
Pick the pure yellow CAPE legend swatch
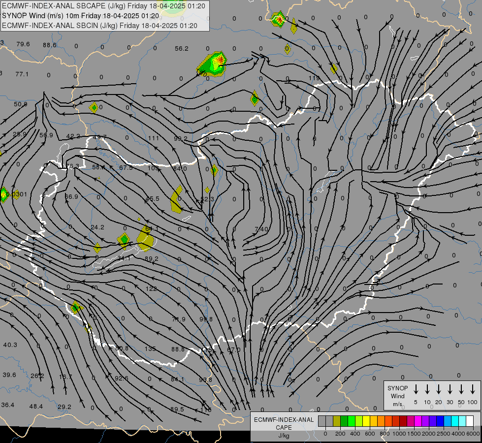[366, 421]
